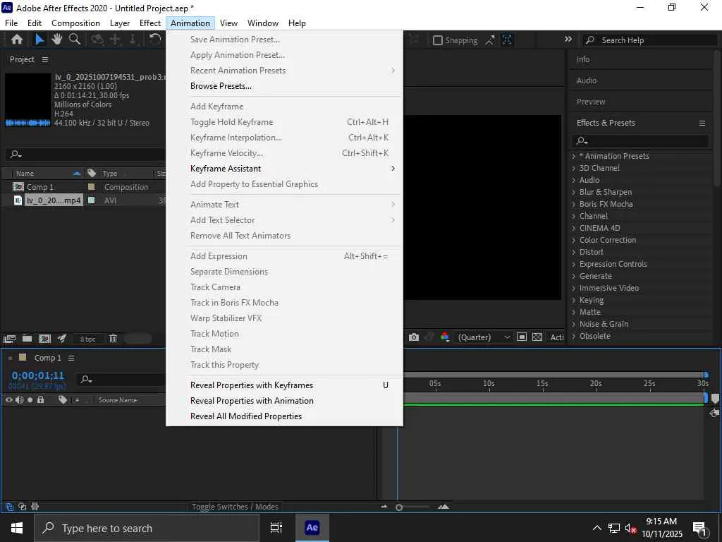Expand the Distort effects category

(574, 252)
